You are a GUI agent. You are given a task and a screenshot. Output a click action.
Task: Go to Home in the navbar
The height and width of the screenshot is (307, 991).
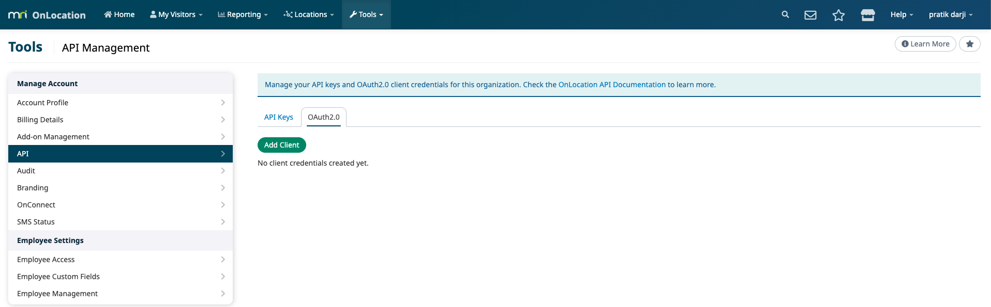[x=119, y=14]
